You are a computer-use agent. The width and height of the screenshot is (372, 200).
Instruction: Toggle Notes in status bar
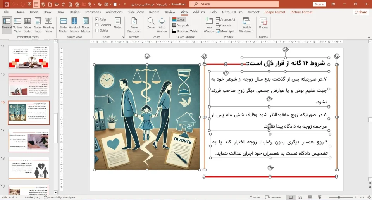(255, 197)
